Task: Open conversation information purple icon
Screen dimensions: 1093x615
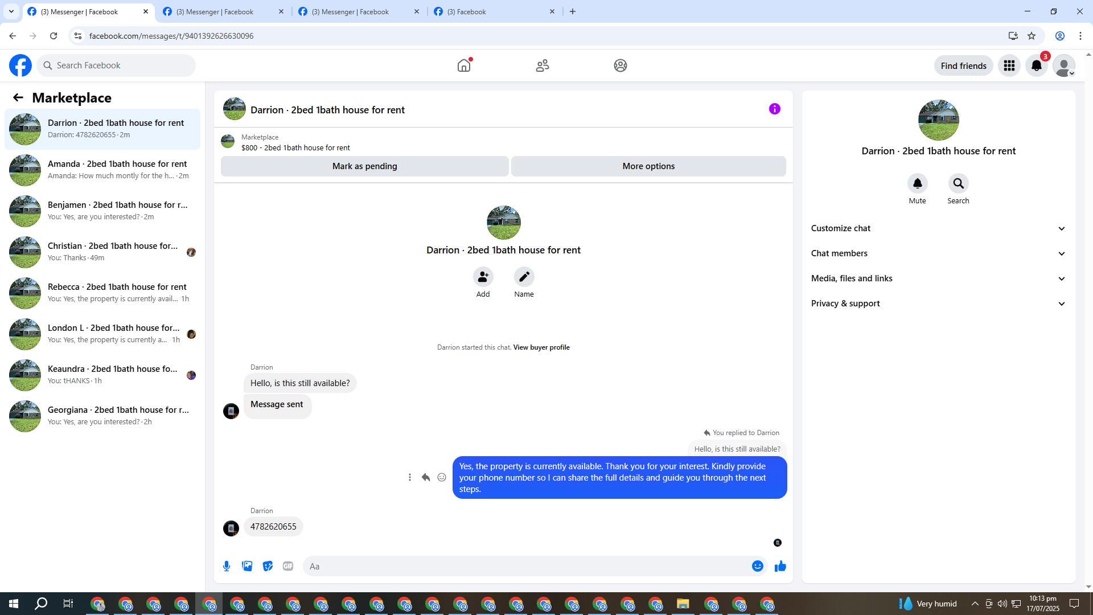Action: tap(775, 109)
